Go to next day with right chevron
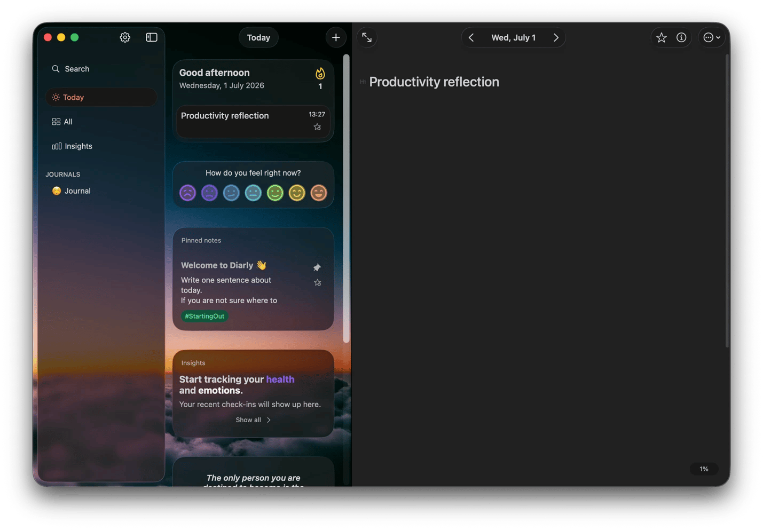Image resolution: width=763 pixels, height=530 pixels. coord(556,37)
